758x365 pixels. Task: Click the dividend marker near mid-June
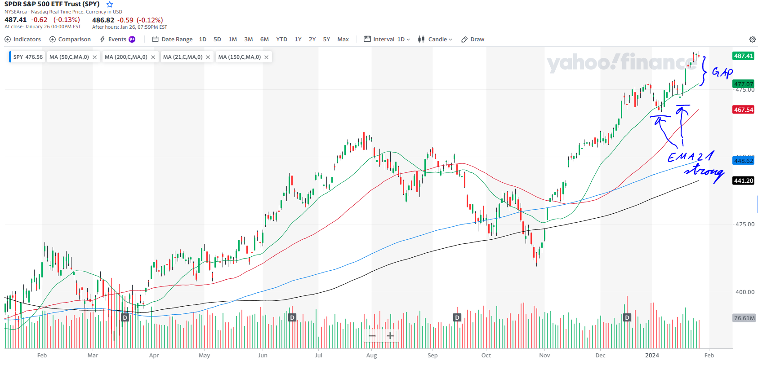tap(292, 317)
